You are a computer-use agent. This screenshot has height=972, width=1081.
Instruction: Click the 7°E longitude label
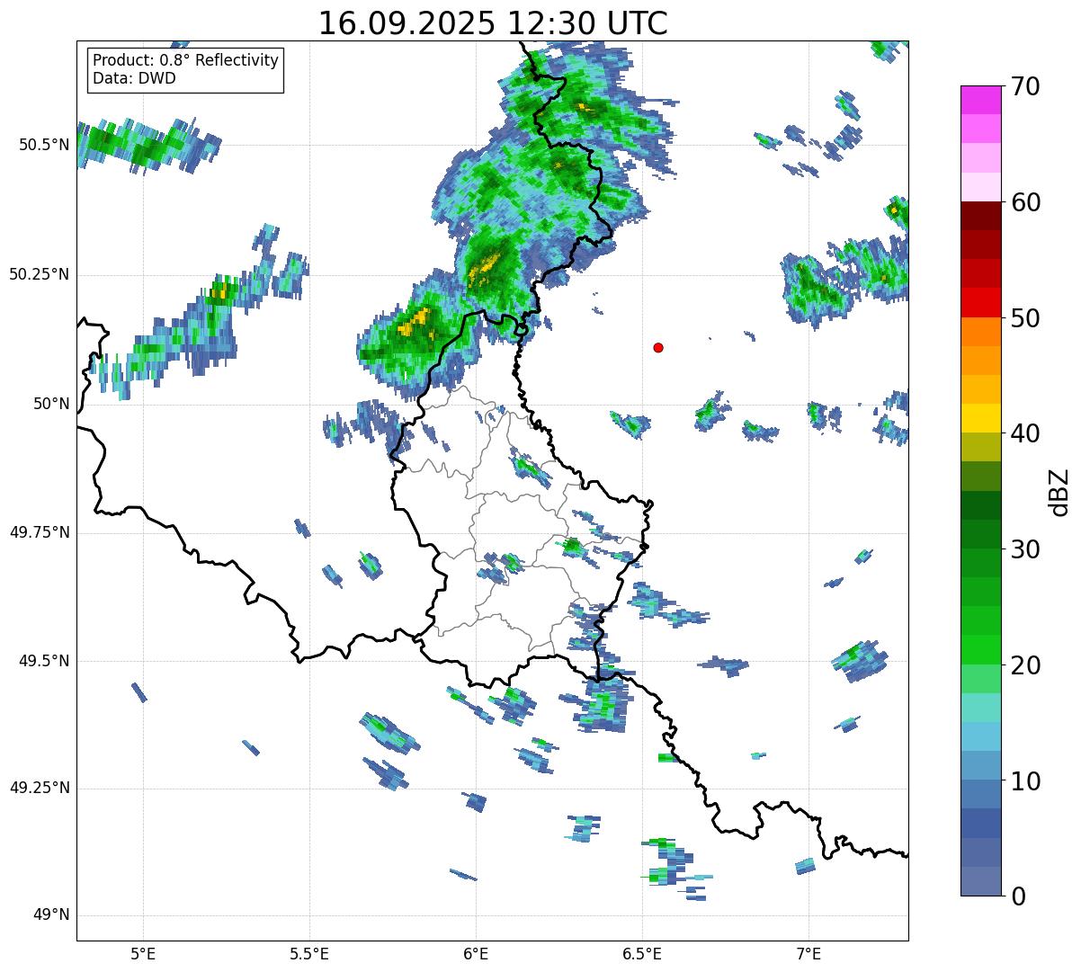click(x=809, y=953)
